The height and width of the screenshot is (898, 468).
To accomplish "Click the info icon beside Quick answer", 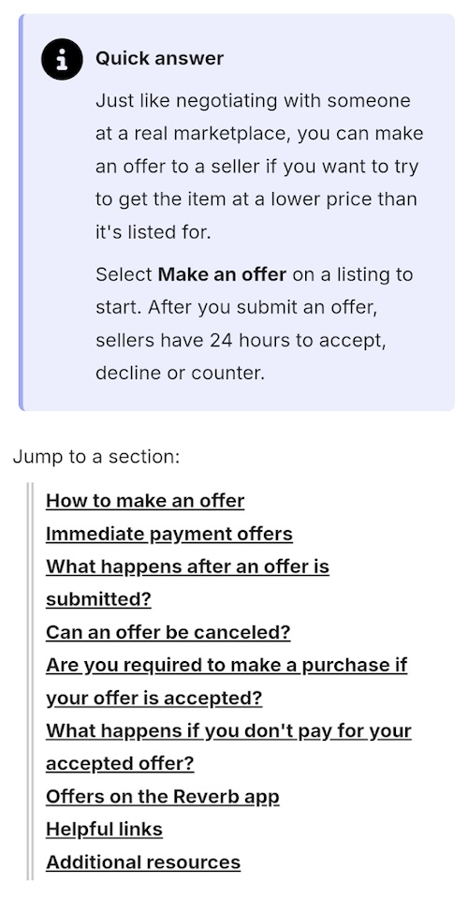I will (62, 59).
